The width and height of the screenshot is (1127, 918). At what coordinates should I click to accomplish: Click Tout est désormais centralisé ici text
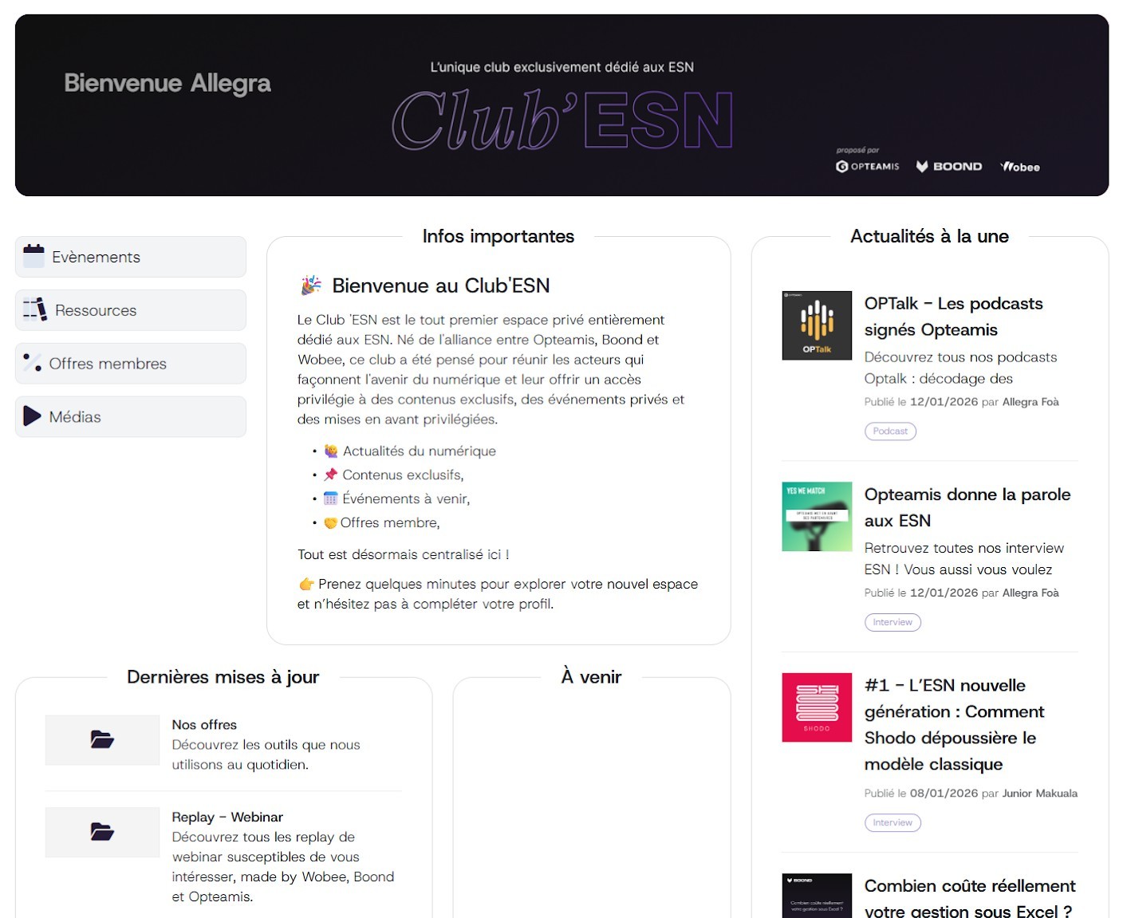[404, 554]
